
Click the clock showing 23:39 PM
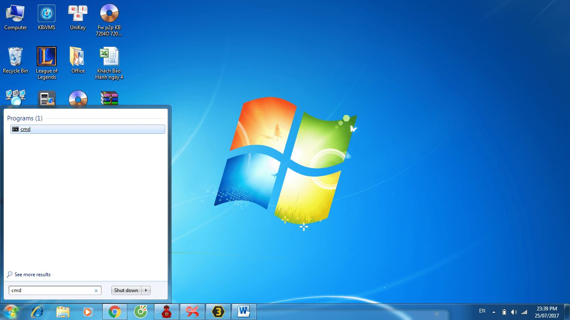(x=547, y=312)
